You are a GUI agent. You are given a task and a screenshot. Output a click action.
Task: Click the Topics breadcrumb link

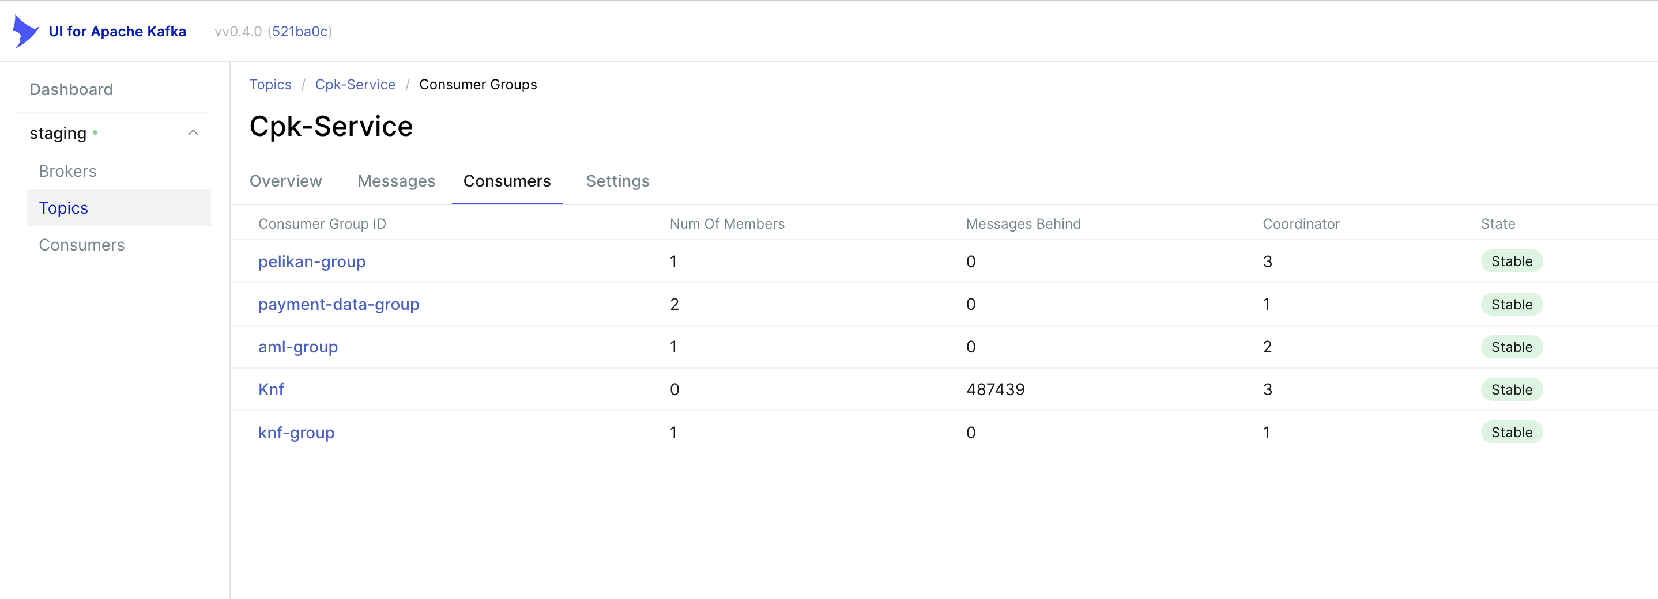pos(270,84)
